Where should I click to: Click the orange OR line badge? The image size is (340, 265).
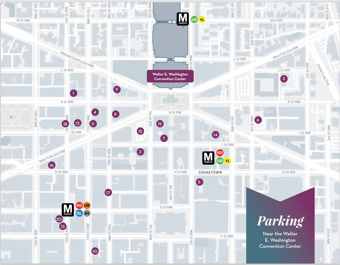(x=87, y=206)
